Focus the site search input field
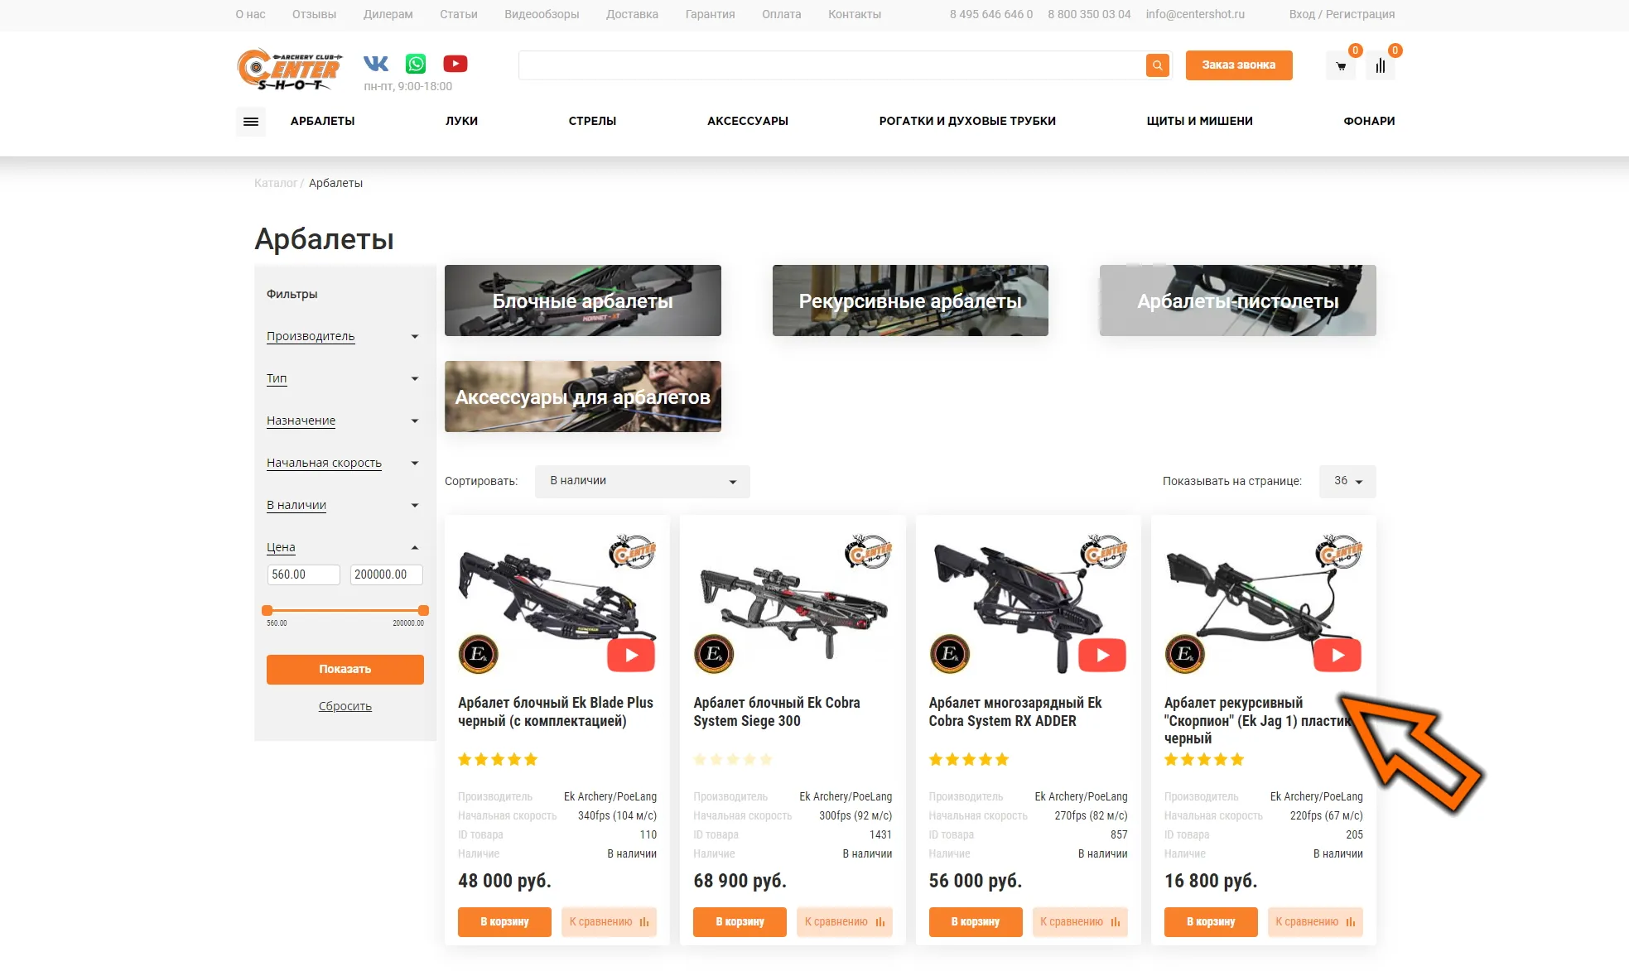 click(x=832, y=65)
